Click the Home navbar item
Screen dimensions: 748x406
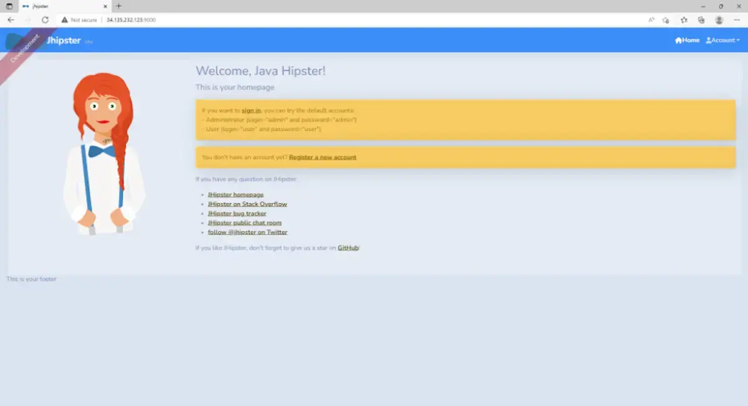click(x=688, y=41)
